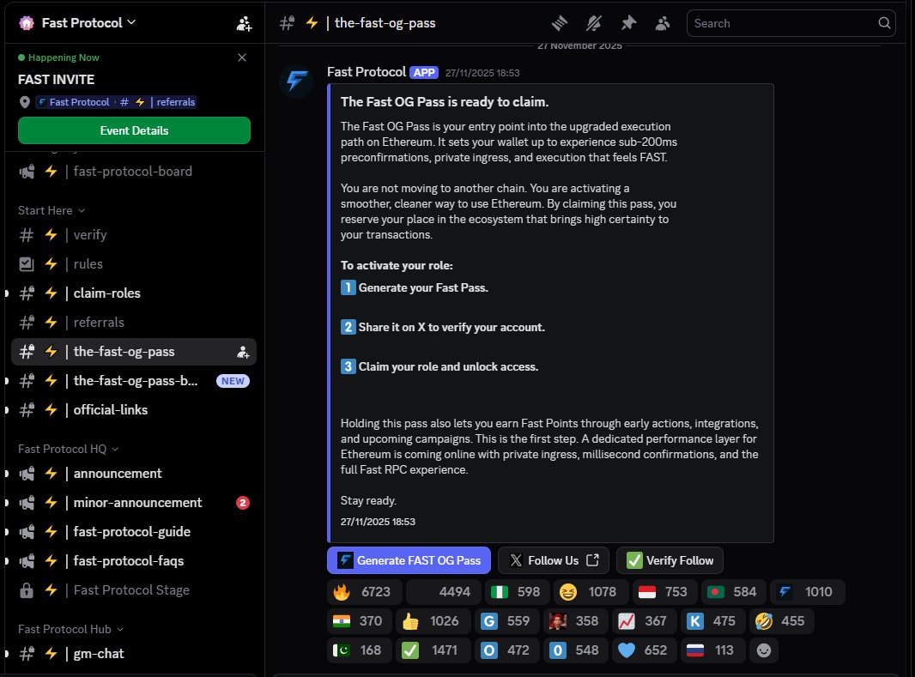
Task: Open the verify channel
Action: coord(134,235)
